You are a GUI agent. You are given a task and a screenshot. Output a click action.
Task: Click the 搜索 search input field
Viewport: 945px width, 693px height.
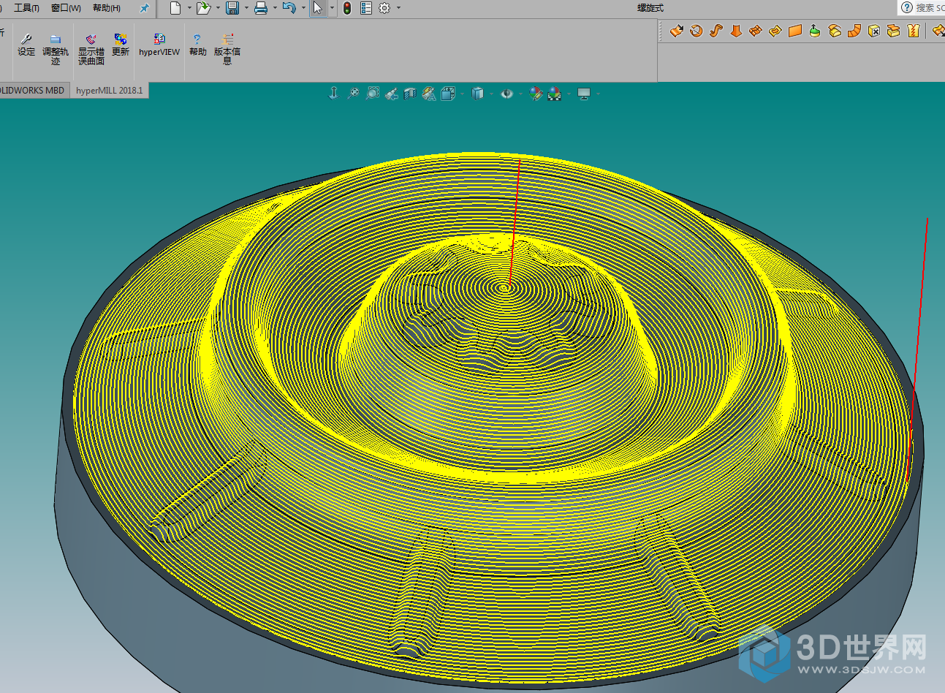coord(930,7)
